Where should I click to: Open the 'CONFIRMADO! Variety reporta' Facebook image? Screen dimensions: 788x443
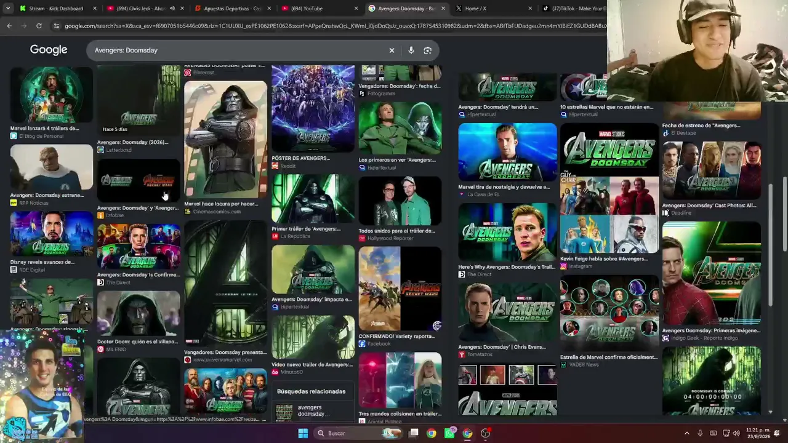[400, 289]
